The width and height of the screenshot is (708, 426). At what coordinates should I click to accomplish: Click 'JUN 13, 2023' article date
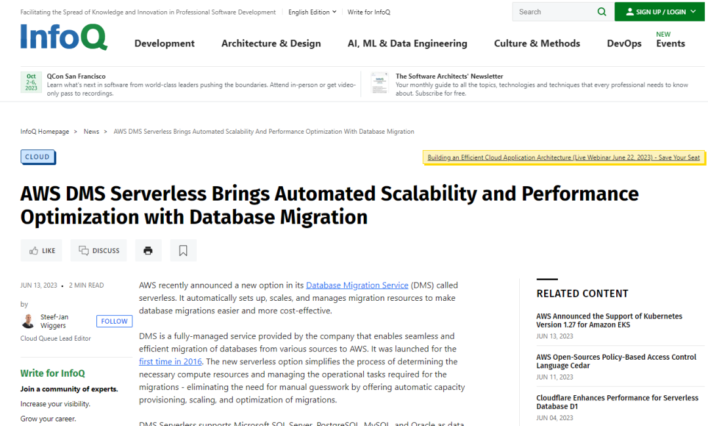click(39, 285)
